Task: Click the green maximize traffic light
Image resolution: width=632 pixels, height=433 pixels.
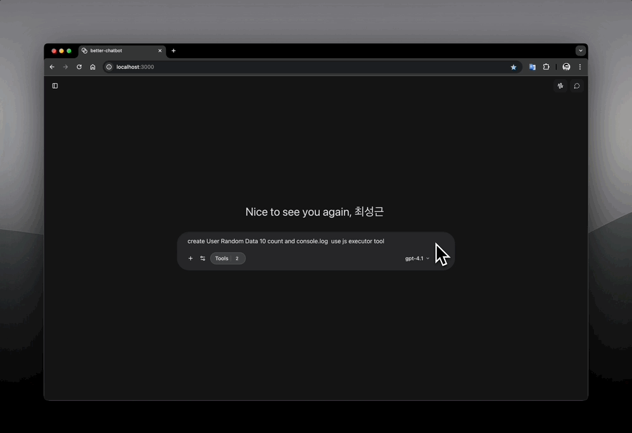Action: [x=68, y=51]
